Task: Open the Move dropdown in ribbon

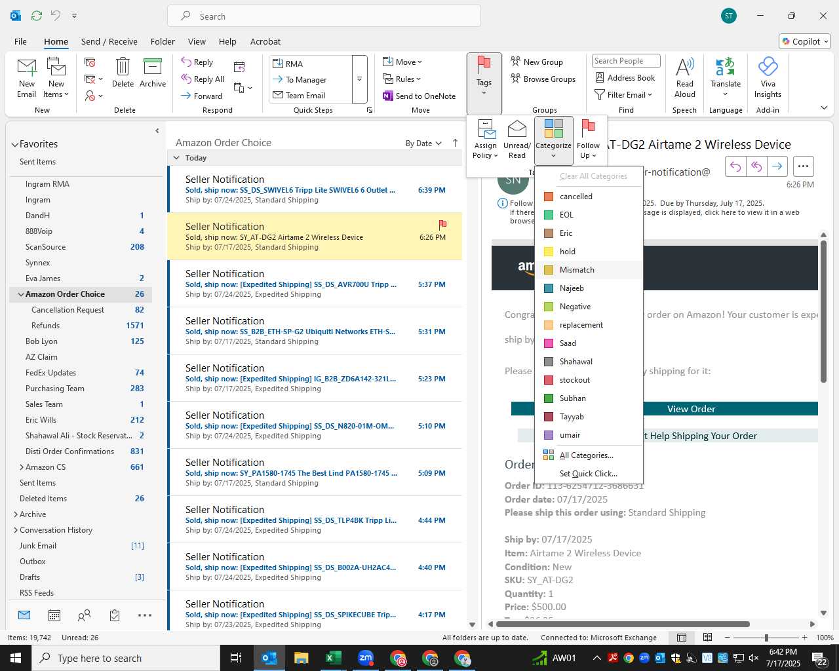Action: [x=402, y=62]
